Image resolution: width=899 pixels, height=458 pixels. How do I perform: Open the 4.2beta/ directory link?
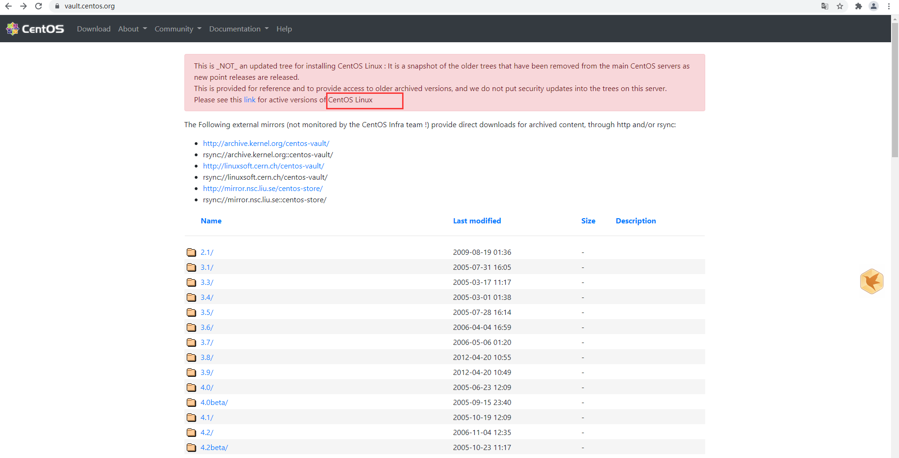pos(214,448)
